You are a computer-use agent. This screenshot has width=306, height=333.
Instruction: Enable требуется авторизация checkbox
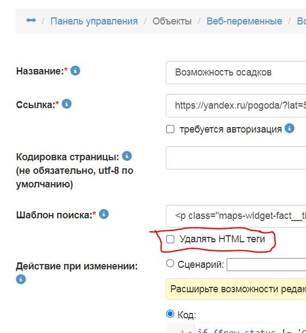pyautogui.click(x=170, y=129)
